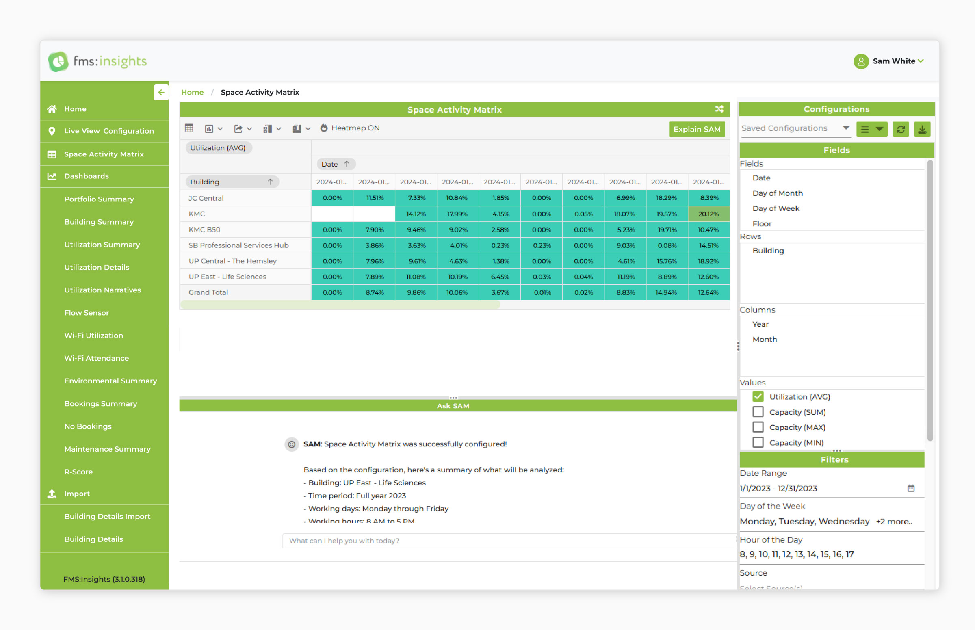Click the Home icon in the sidebar
This screenshot has width=975, height=630.
(52, 109)
